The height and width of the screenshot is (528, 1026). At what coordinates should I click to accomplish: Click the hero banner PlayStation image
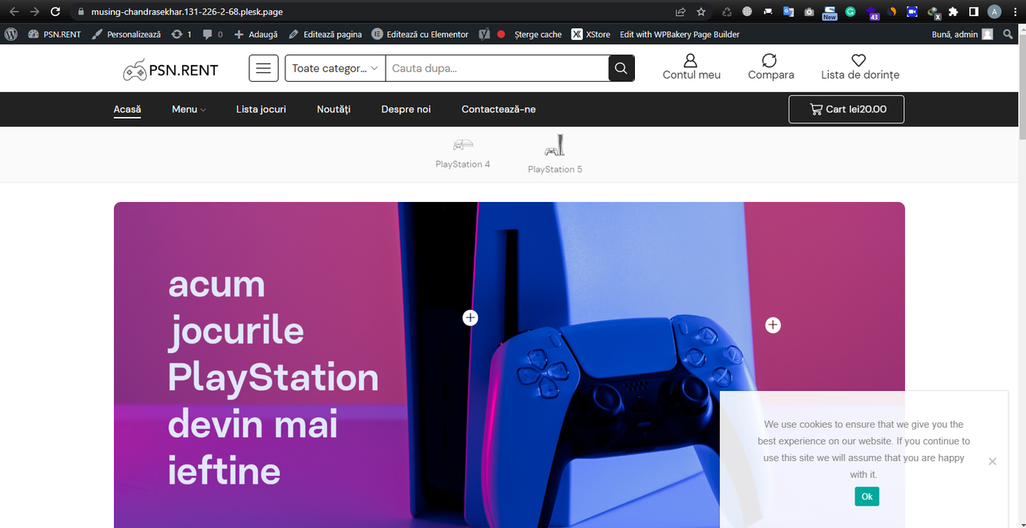point(509,365)
